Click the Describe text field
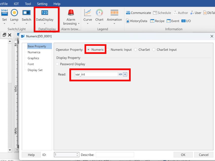Viewport: 215px width, 161px height. pyautogui.click(x=115, y=155)
